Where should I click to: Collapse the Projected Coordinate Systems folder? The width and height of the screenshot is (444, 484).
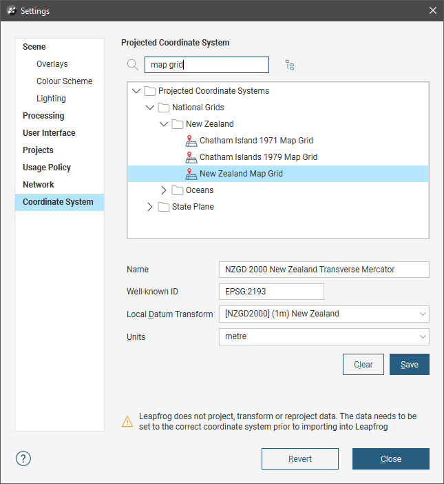(x=136, y=91)
